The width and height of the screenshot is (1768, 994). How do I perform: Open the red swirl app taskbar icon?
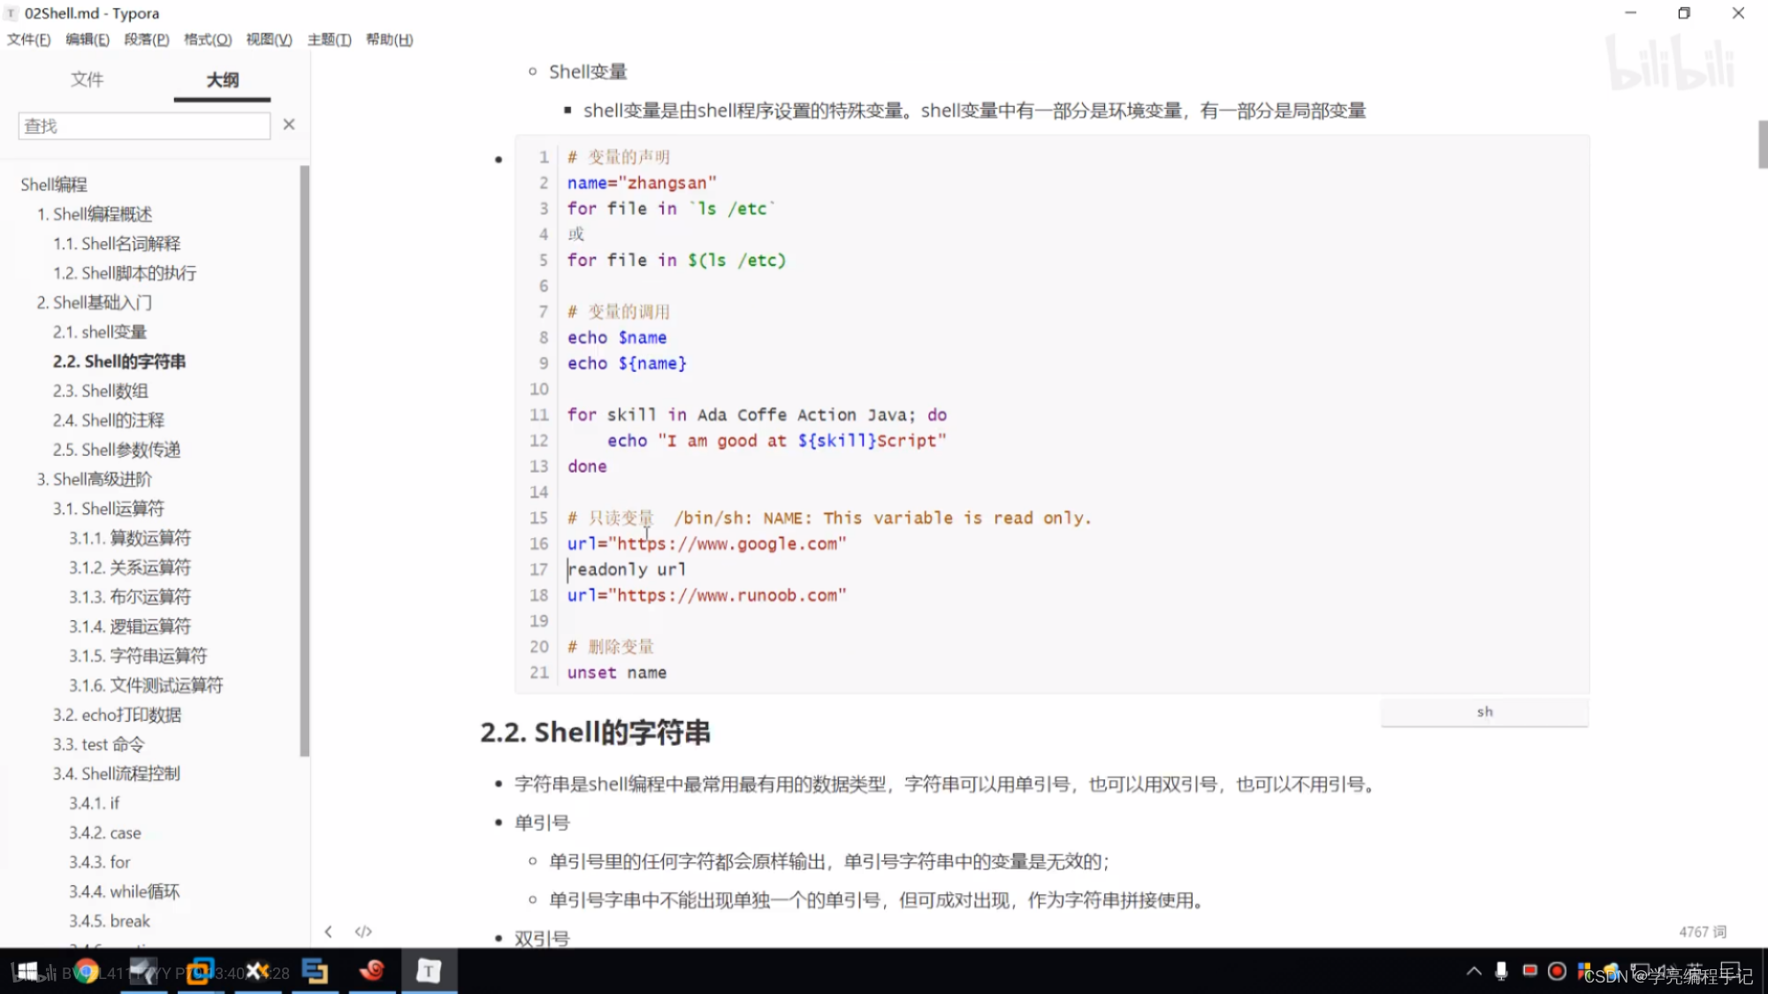pyautogui.click(x=372, y=972)
